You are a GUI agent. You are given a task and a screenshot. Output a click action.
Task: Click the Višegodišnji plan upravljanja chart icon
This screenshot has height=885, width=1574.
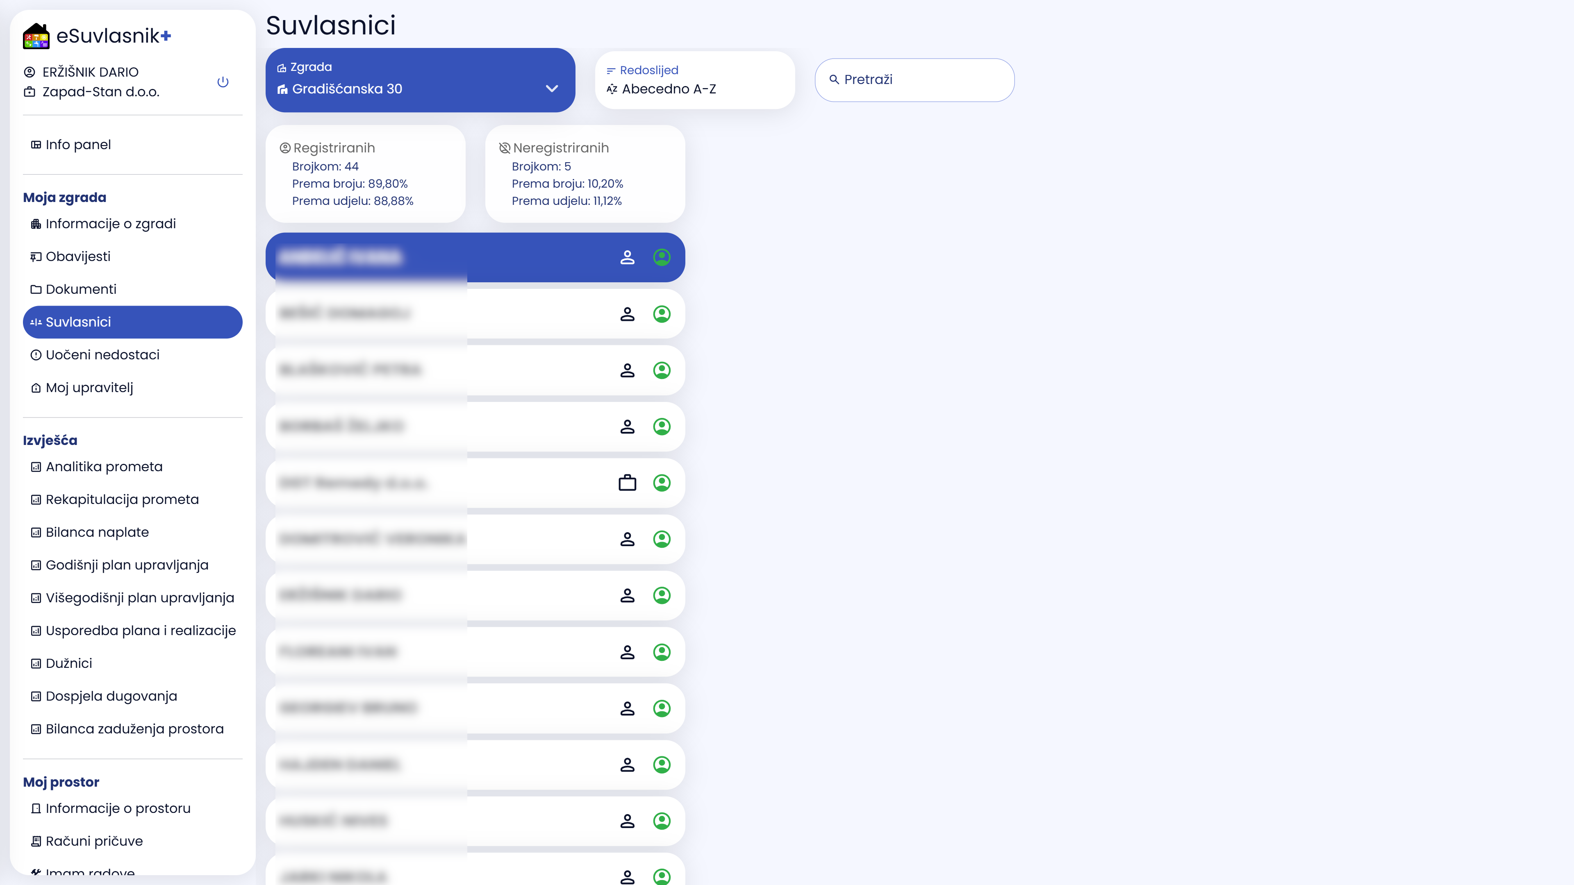[36, 598]
